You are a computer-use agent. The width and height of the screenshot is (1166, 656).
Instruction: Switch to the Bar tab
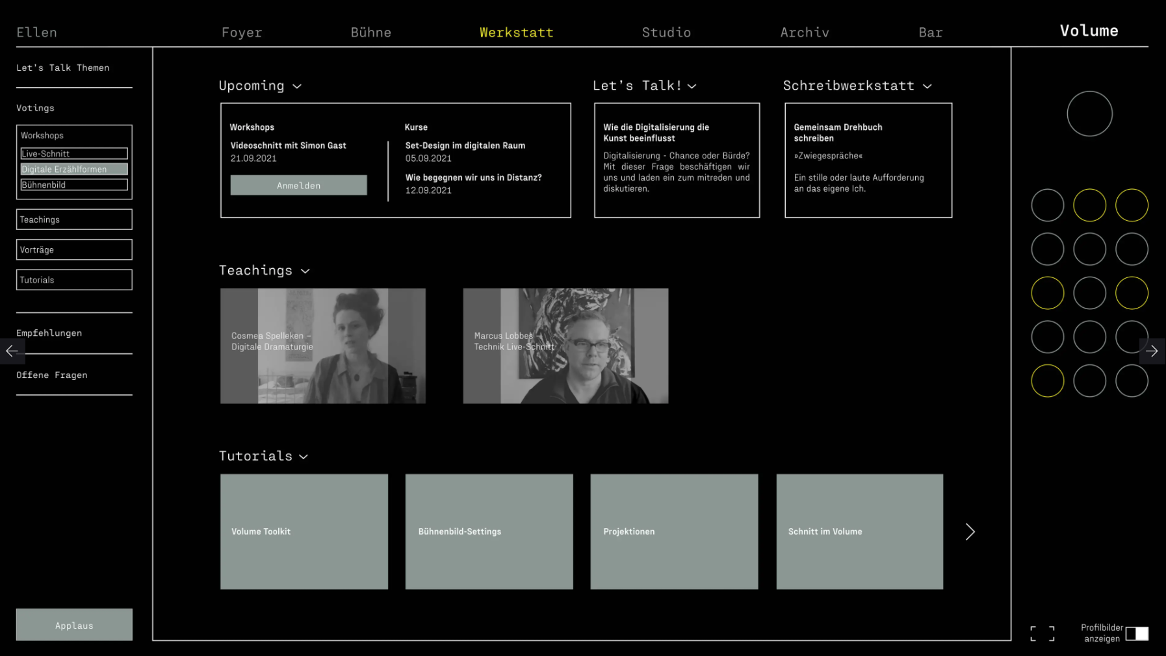pyautogui.click(x=931, y=32)
